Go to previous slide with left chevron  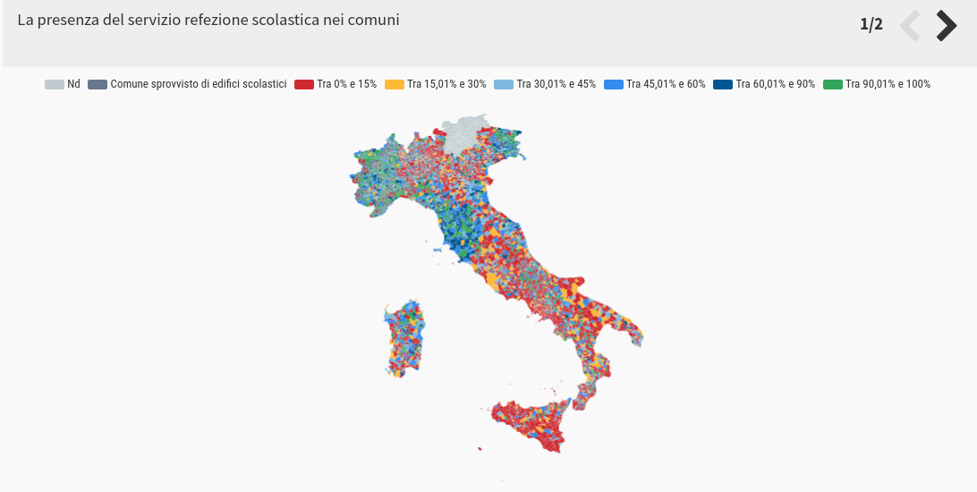[x=910, y=26]
